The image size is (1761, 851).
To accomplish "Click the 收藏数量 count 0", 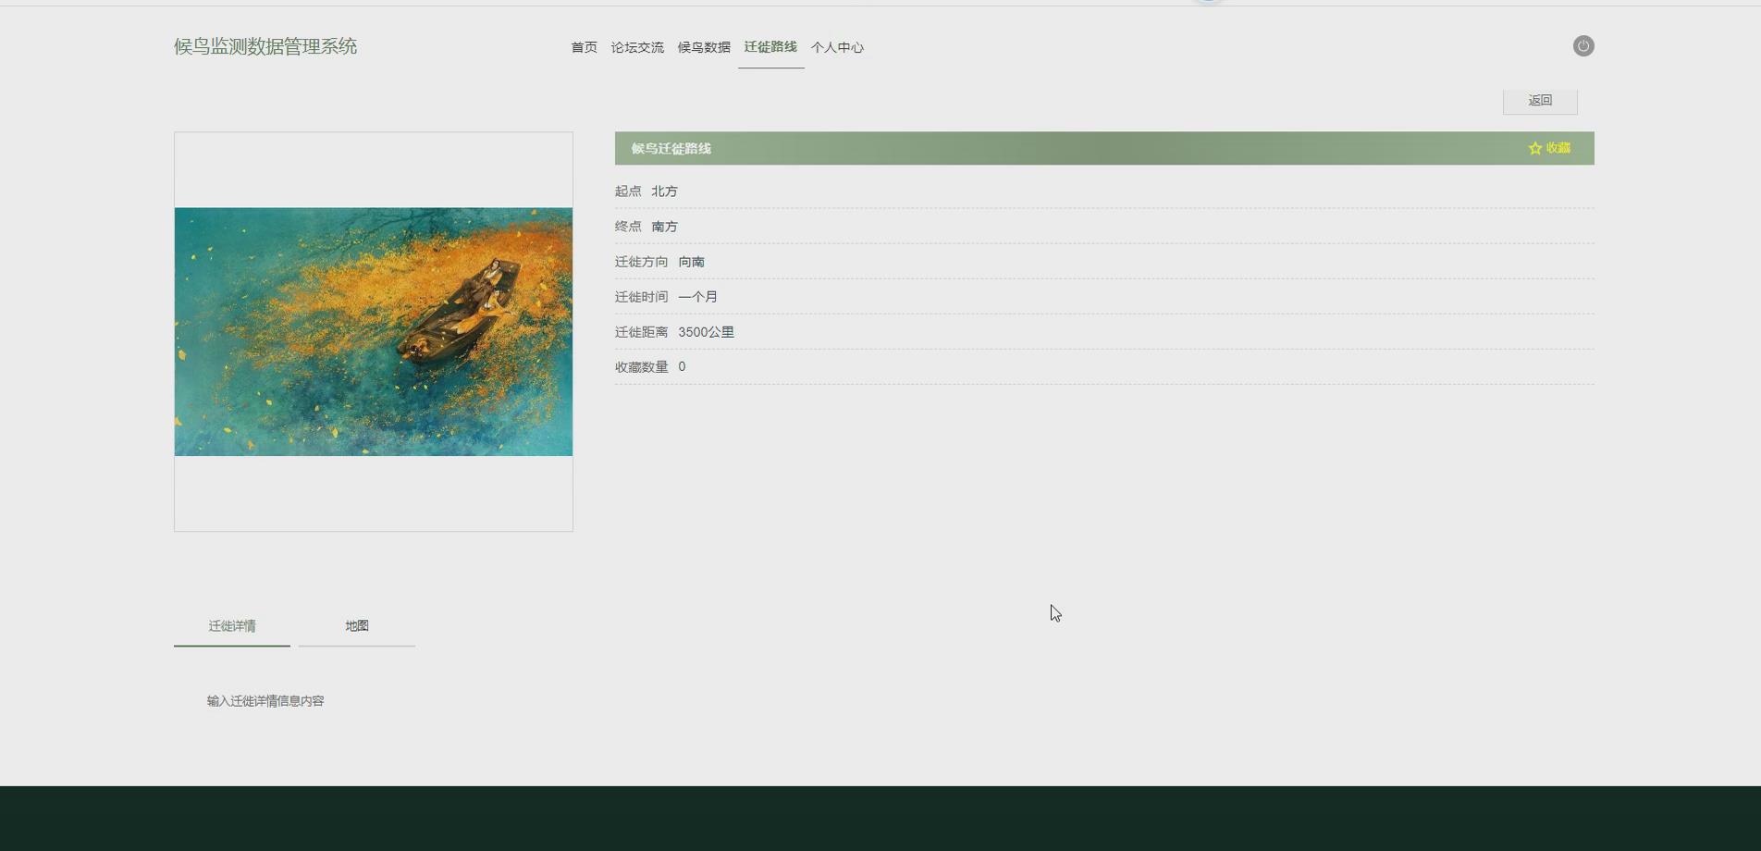I will 682,367.
